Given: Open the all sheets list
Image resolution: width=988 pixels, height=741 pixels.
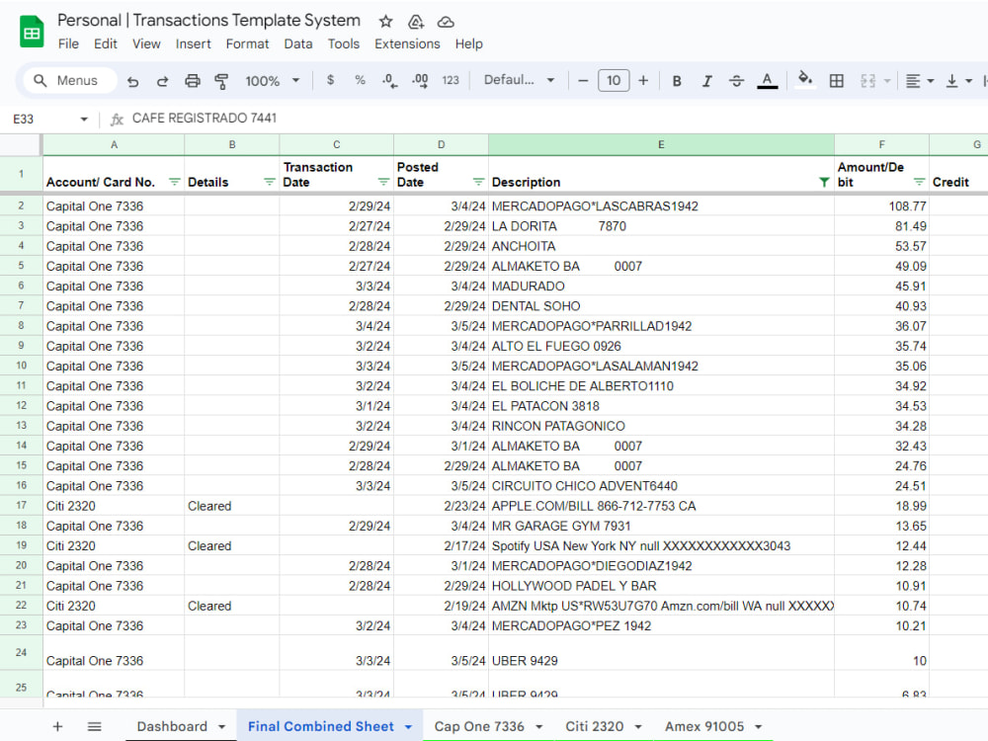Looking at the screenshot, I should pos(95,726).
